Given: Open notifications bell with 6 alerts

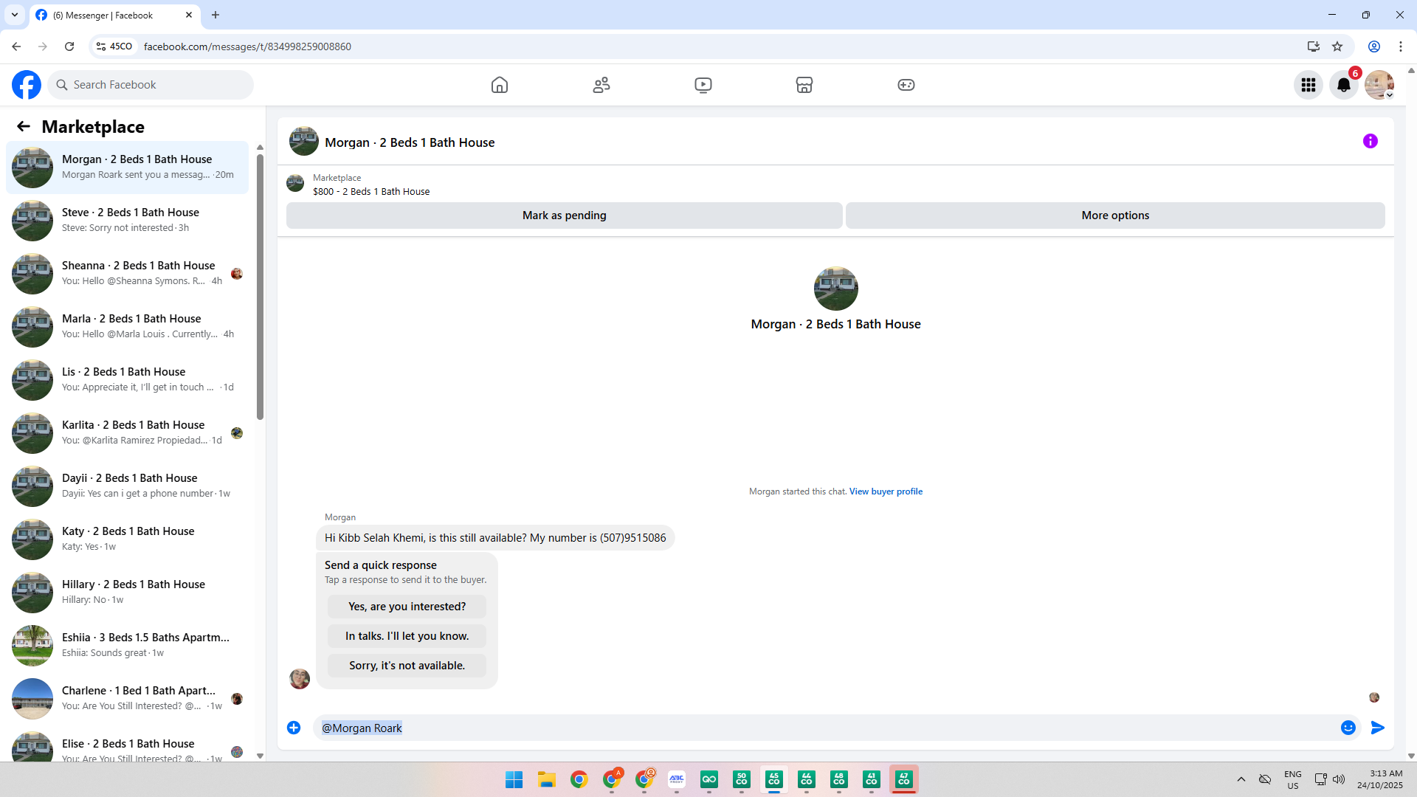Looking at the screenshot, I should (1344, 85).
